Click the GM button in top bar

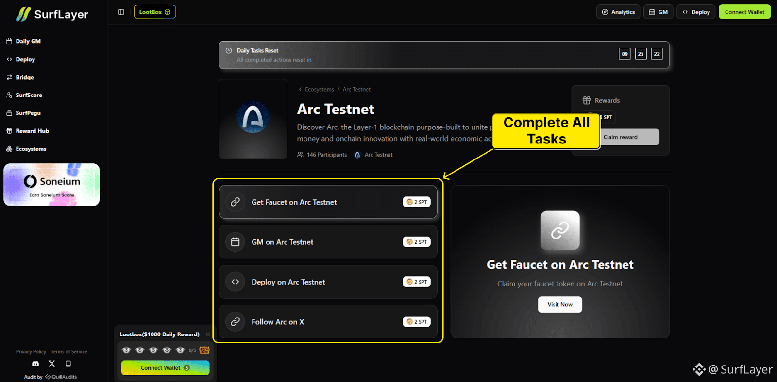click(x=658, y=12)
